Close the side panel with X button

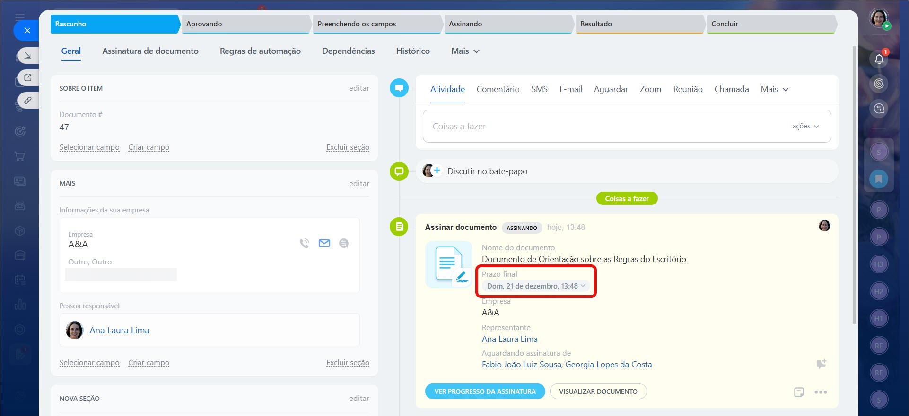(27, 31)
